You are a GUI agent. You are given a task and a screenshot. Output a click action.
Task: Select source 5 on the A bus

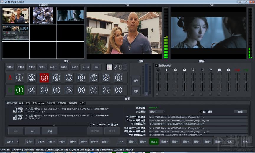69,78
